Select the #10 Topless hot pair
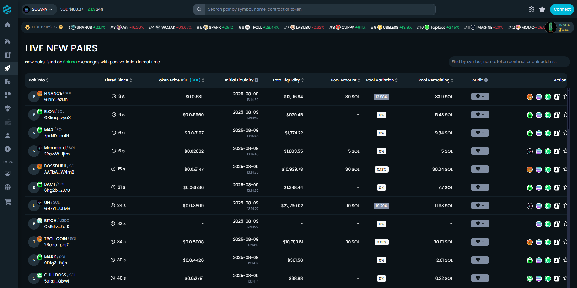577x288 pixels. tap(438, 27)
